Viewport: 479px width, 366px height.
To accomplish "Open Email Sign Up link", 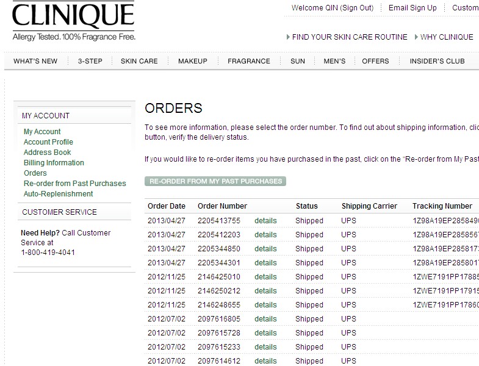I will point(412,8).
